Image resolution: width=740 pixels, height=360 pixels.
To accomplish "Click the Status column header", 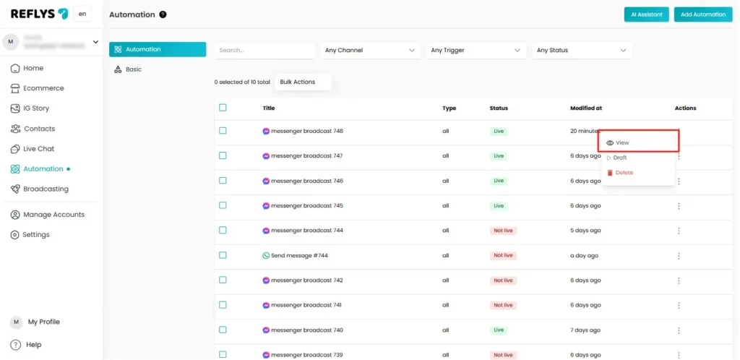I will tap(499, 108).
